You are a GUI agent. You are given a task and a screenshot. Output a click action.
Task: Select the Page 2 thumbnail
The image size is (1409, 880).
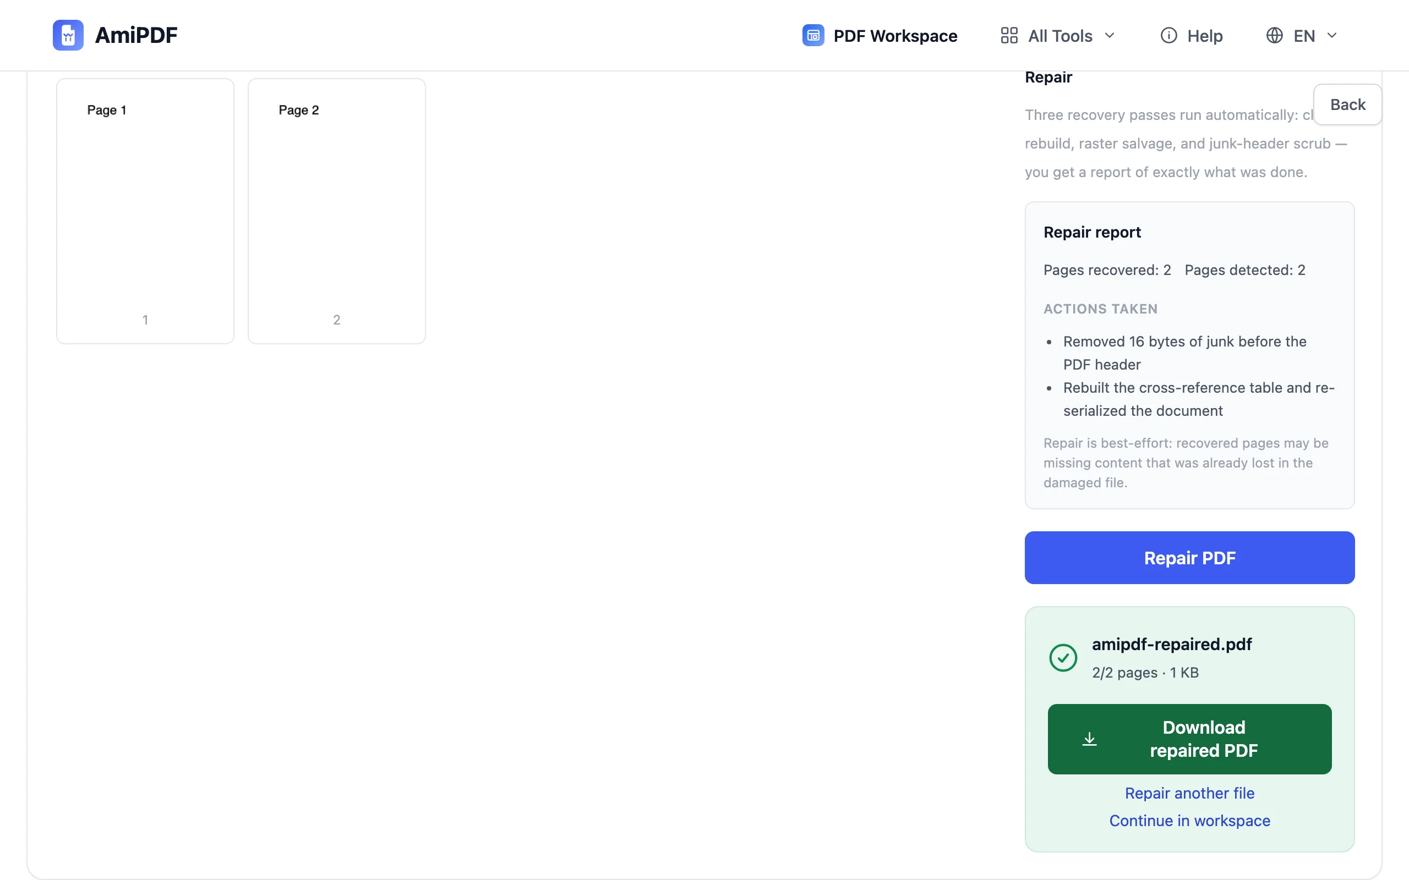tap(336, 211)
